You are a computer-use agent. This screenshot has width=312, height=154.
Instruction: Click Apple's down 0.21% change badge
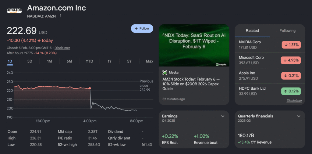click(291, 76)
